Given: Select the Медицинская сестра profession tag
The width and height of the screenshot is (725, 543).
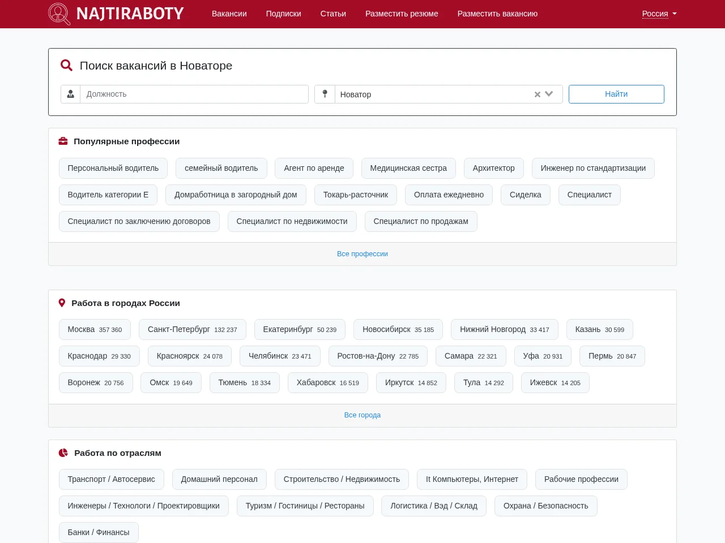Looking at the screenshot, I should 408,168.
